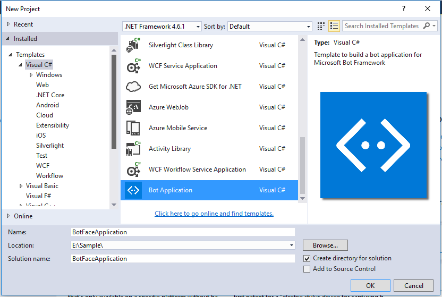Select the Web templates category
Image resolution: width=442 pixels, height=297 pixels.
click(42, 85)
